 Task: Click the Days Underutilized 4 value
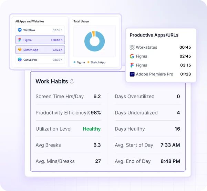coord(178,113)
